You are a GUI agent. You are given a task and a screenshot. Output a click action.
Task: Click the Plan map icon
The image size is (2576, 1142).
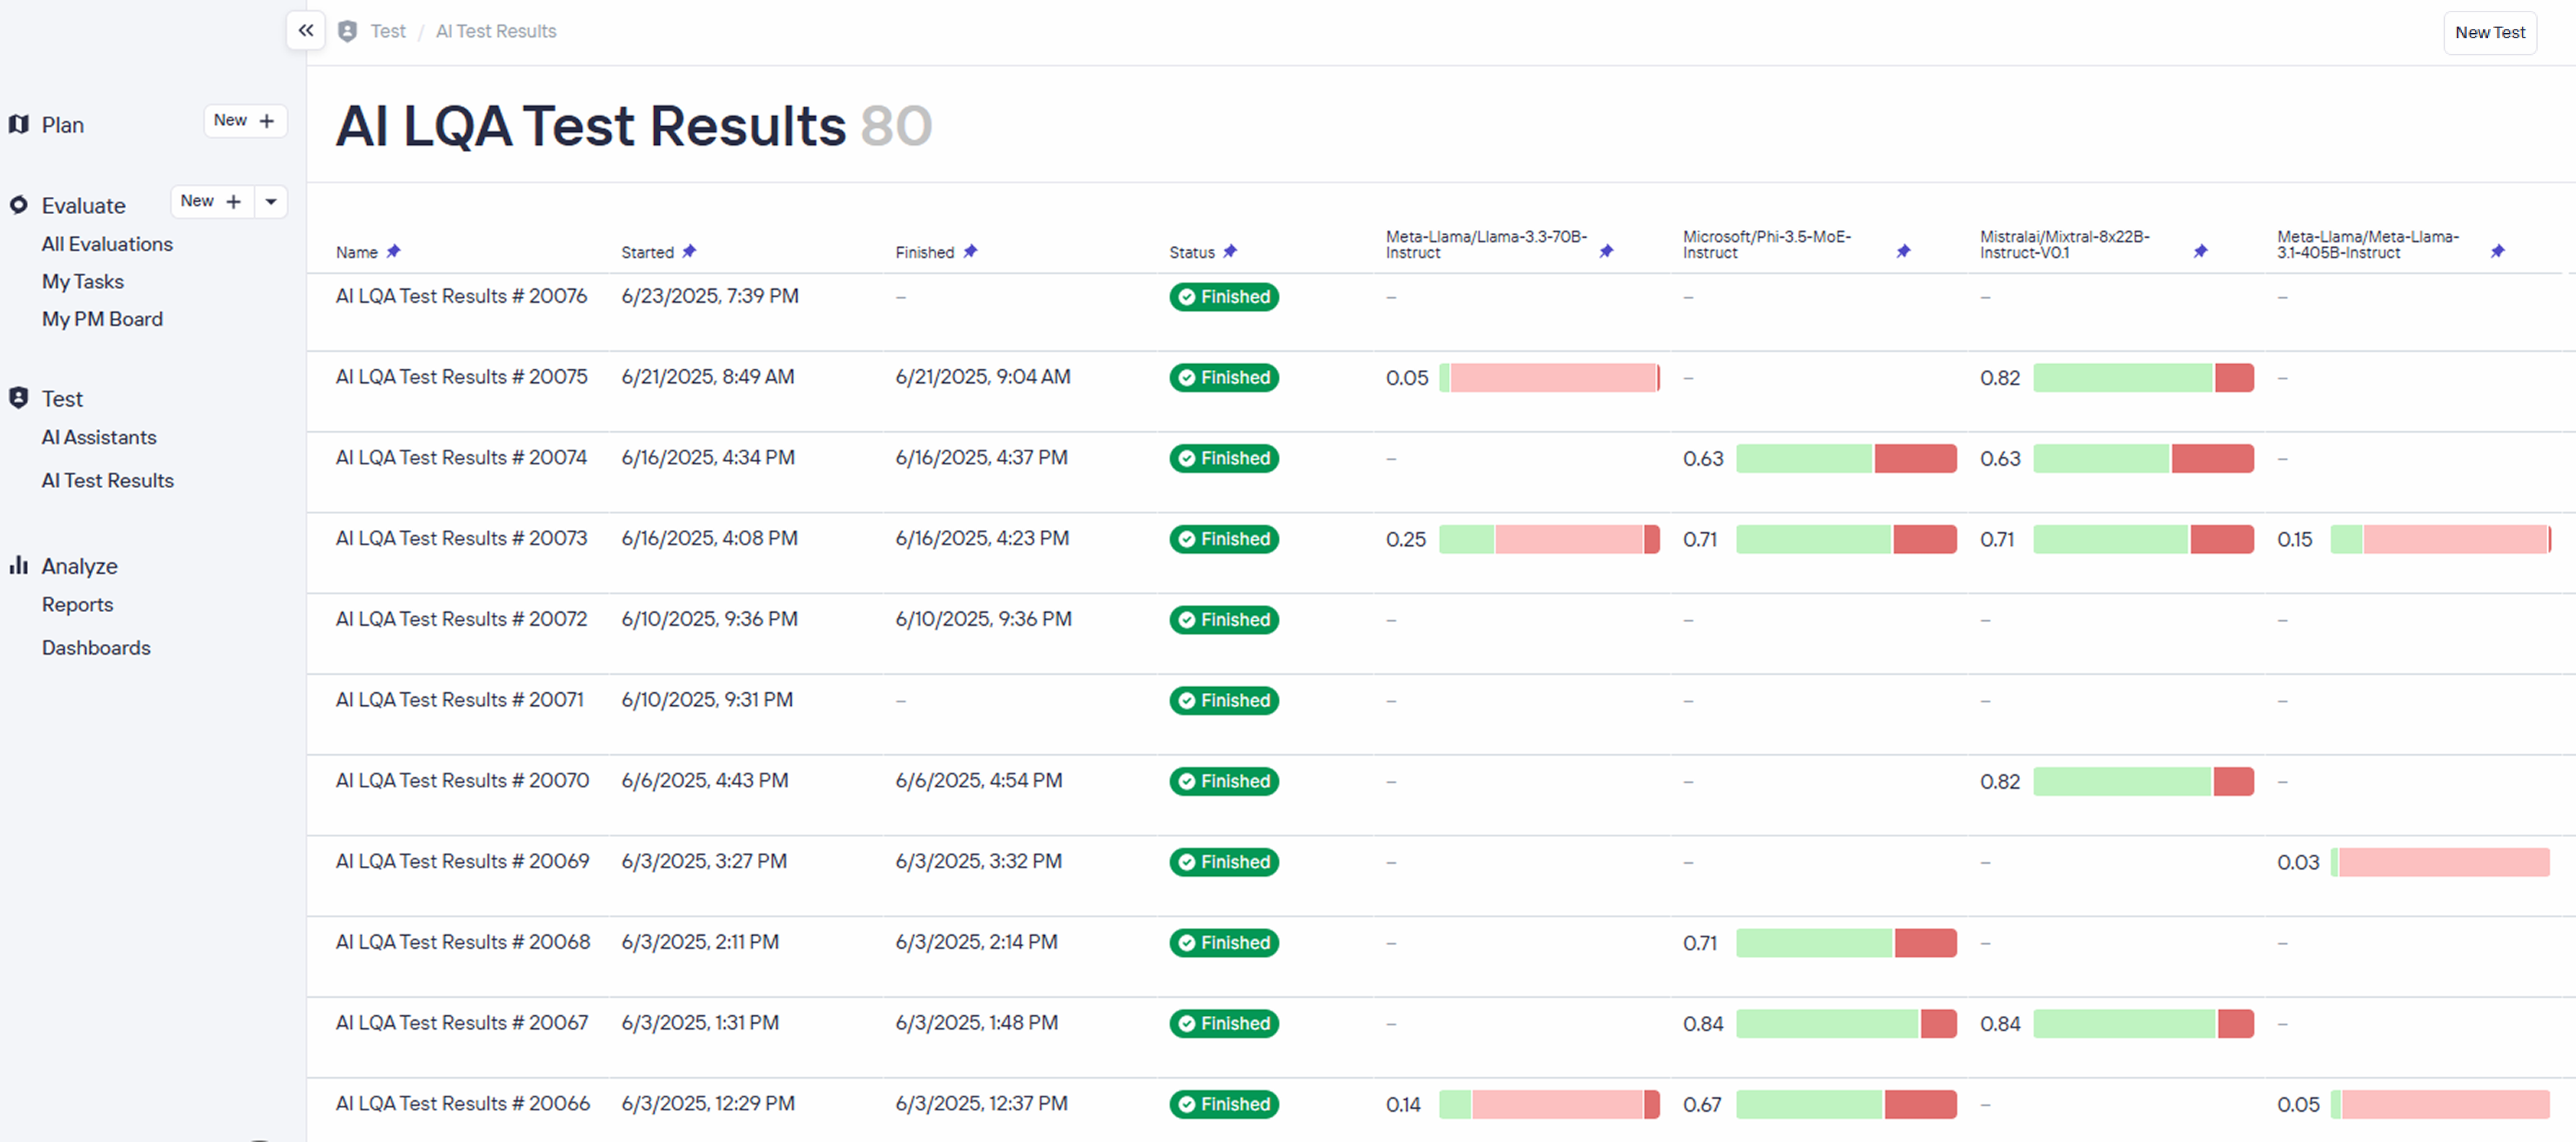pyautogui.click(x=18, y=124)
